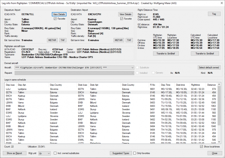
Task: Select flight 9484 Varna to Tallinn row
Action: [111, 130]
